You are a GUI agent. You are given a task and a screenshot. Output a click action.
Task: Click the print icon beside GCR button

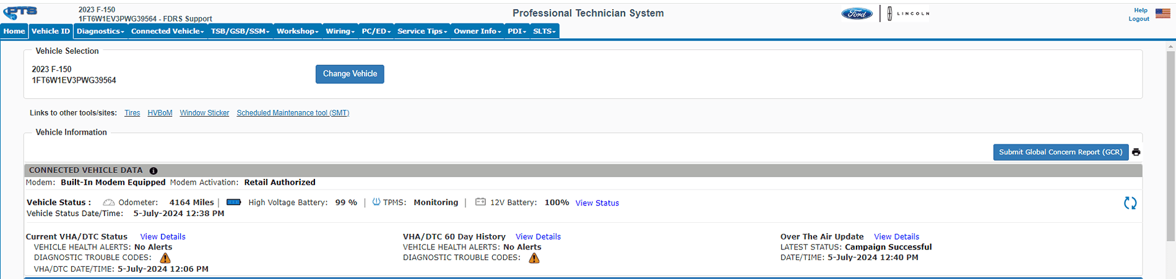[x=1136, y=152]
